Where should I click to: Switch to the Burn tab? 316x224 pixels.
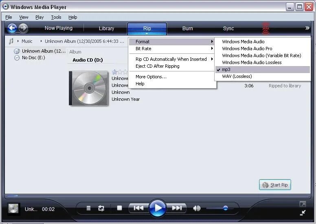pos(188,28)
